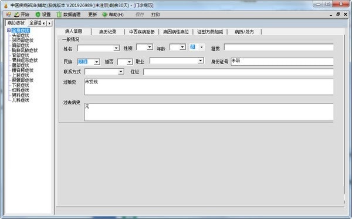The image size is (352, 219).
Task: Click the 开始 start icon in toolbar
Action: (16, 15)
